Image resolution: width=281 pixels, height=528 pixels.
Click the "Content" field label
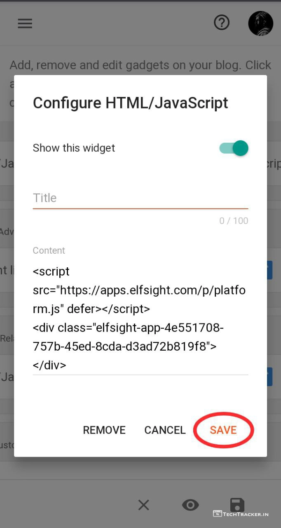49,250
